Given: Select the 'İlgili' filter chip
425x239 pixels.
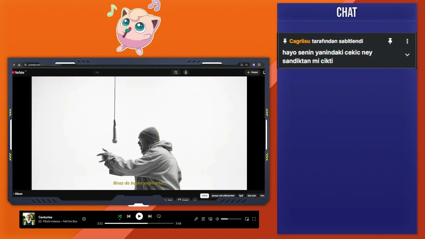Looking at the screenshot, I should coord(241,196).
